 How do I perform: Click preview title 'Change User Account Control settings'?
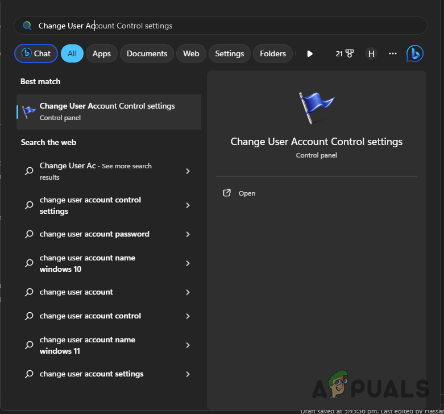coord(316,142)
